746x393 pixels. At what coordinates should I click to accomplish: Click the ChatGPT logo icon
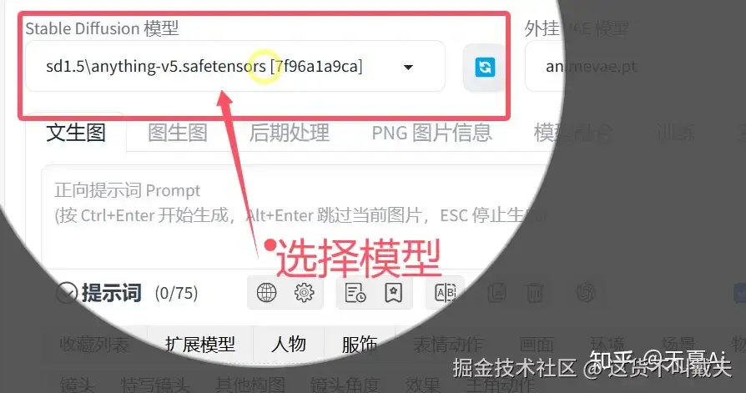pos(586,293)
